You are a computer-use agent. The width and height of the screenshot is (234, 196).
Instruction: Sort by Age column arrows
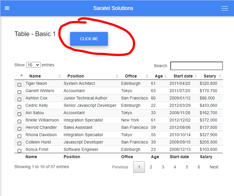pyautogui.click(x=166, y=76)
